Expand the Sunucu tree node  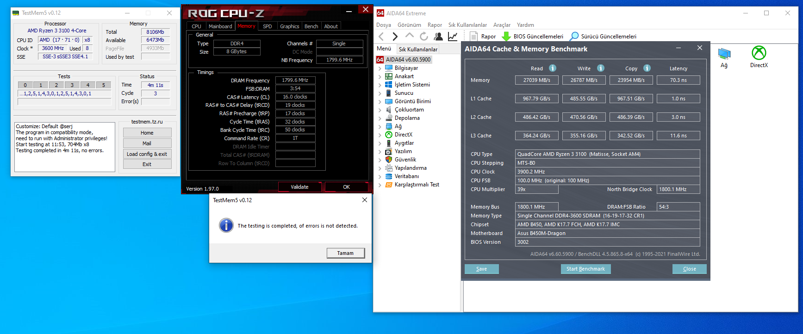coord(380,93)
